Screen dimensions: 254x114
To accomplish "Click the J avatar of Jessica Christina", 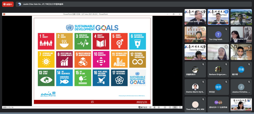I will 241,87.
